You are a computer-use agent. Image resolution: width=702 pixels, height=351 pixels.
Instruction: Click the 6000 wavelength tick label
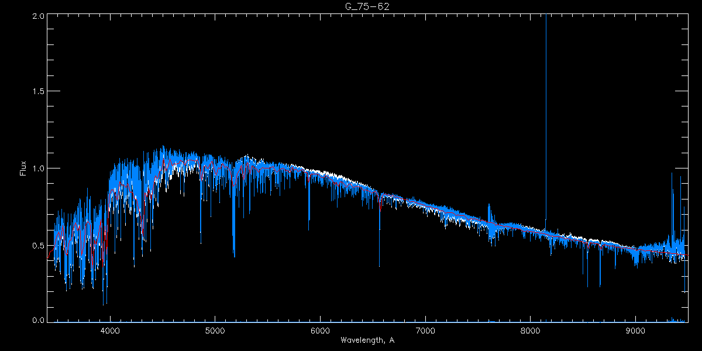click(x=320, y=331)
